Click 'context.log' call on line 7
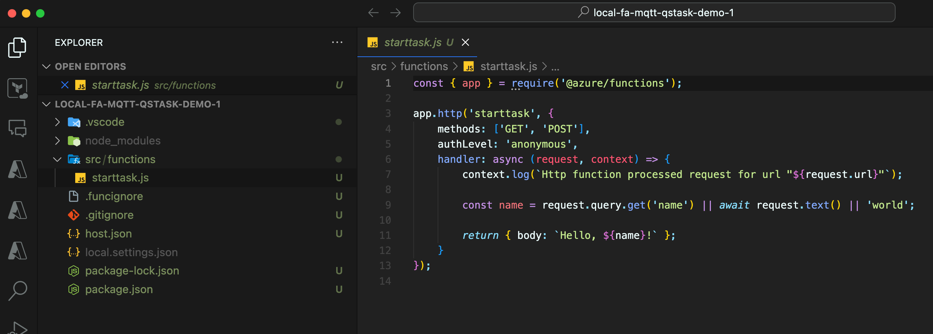933x334 pixels. click(495, 175)
